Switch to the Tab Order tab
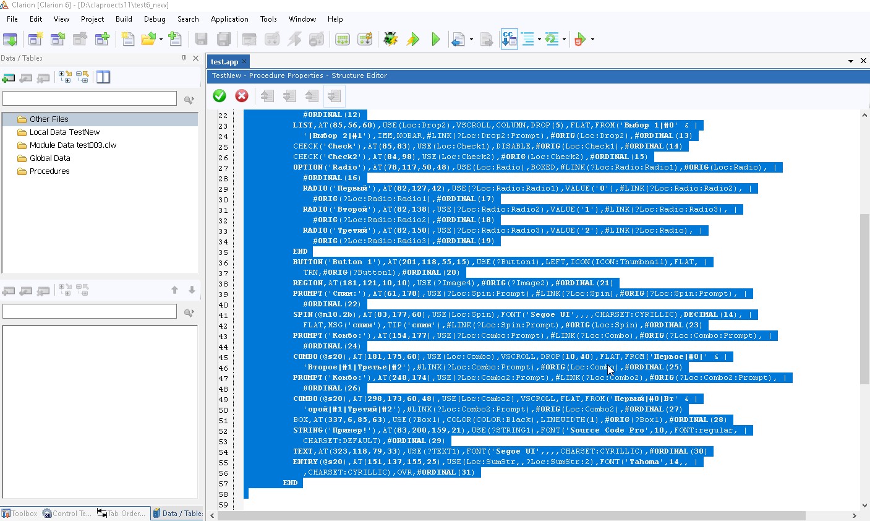Viewport: 870px width, 521px height. (123, 514)
